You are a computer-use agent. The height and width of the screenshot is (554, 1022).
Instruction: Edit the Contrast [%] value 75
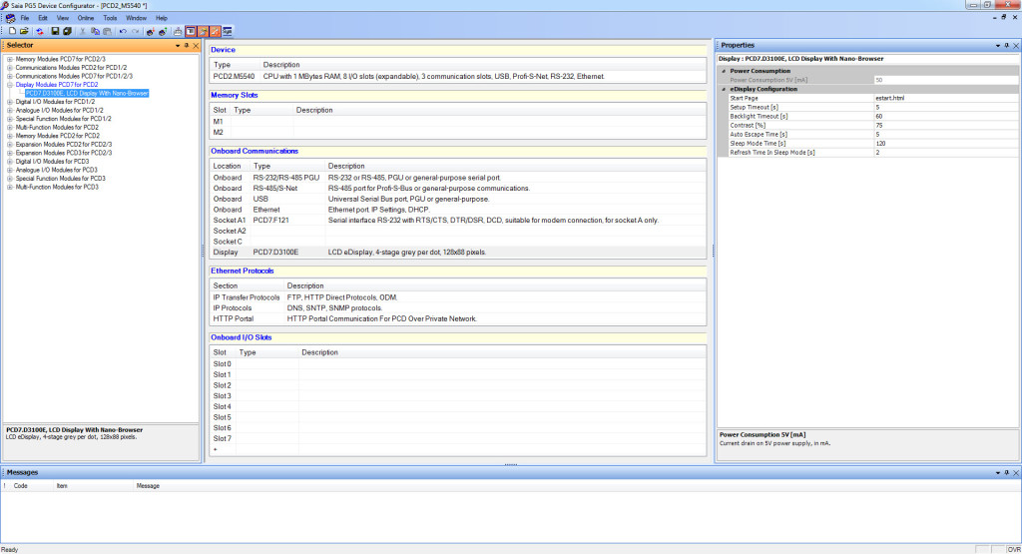[x=946, y=126]
